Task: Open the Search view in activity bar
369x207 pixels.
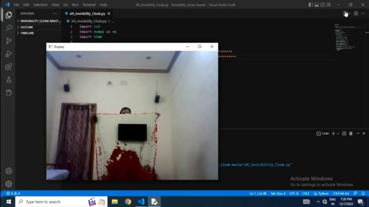Action: (9, 28)
